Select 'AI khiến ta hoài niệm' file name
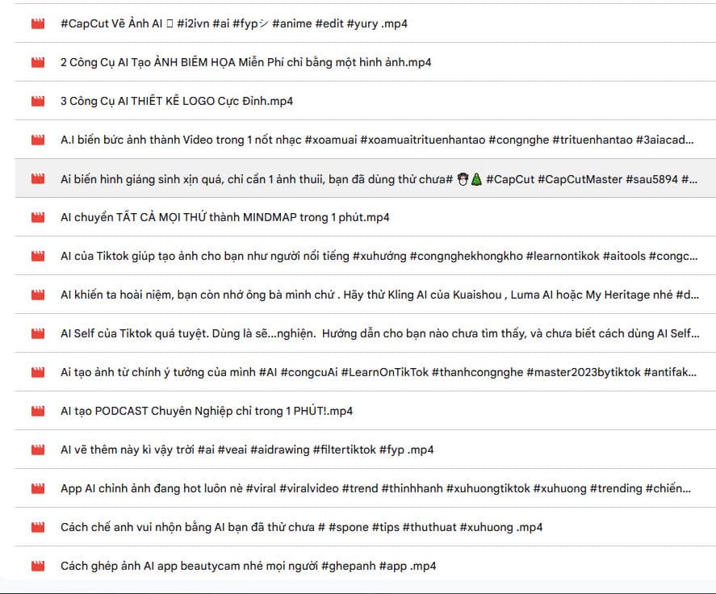 point(379,295)
